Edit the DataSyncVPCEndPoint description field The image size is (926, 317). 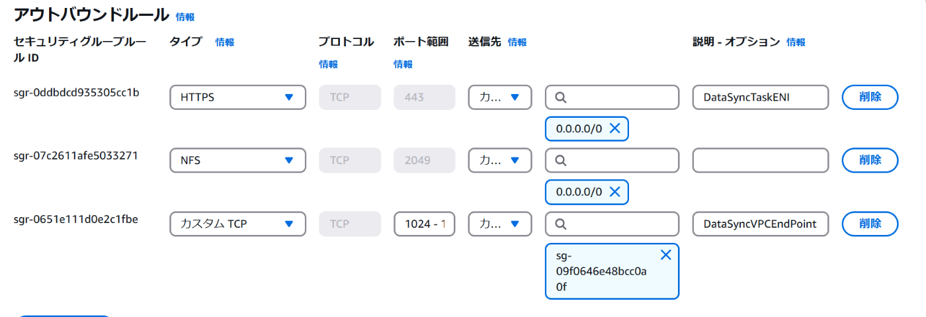761,224
